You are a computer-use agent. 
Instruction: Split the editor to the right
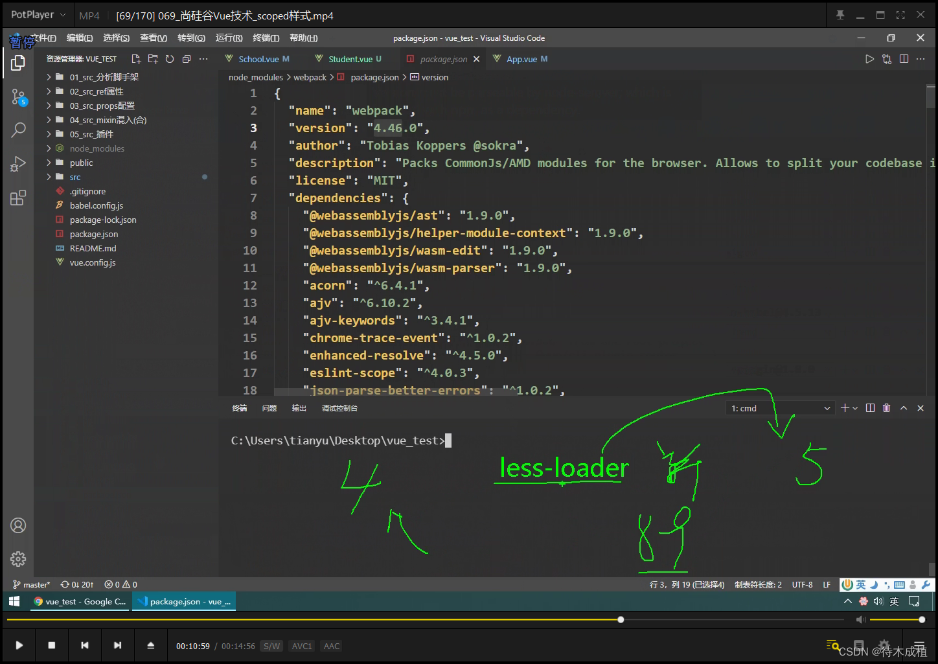(x=904, y=59)
